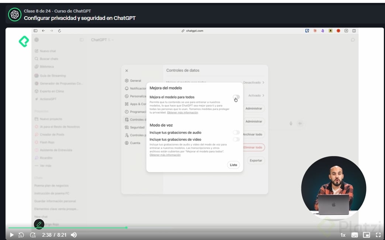Click the ChatGPT course logo in header

pos(15,14)
